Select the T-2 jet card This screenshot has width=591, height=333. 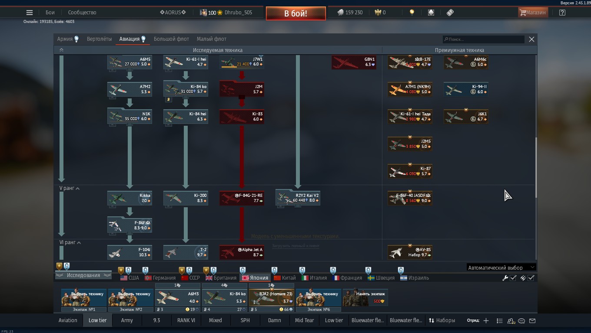click(186, 252)
